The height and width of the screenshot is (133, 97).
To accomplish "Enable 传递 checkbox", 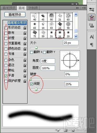I will pos(6,54).
